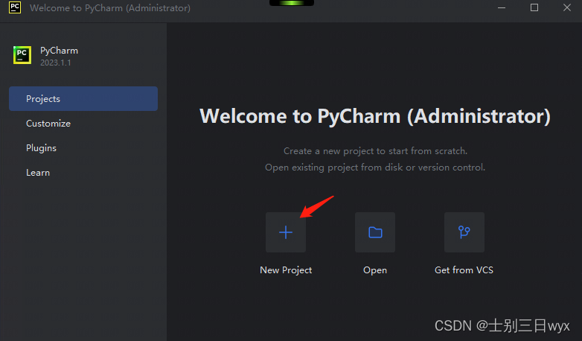The image size is (582, 341).
Task: Go to the Learn section
Action: 38,173
